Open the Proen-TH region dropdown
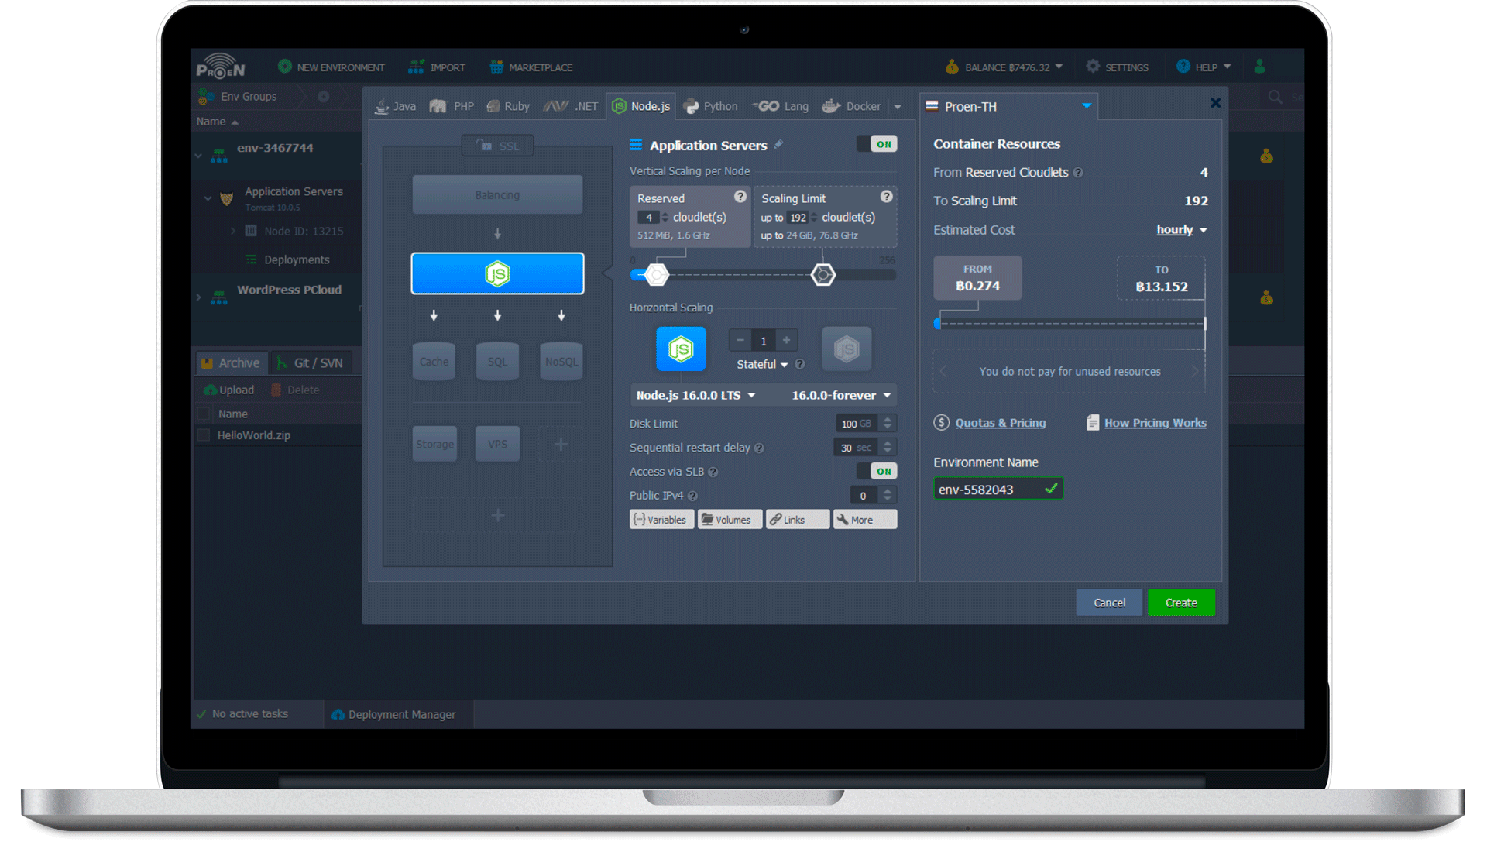The image size is (1487, 859). [1009, 106]
